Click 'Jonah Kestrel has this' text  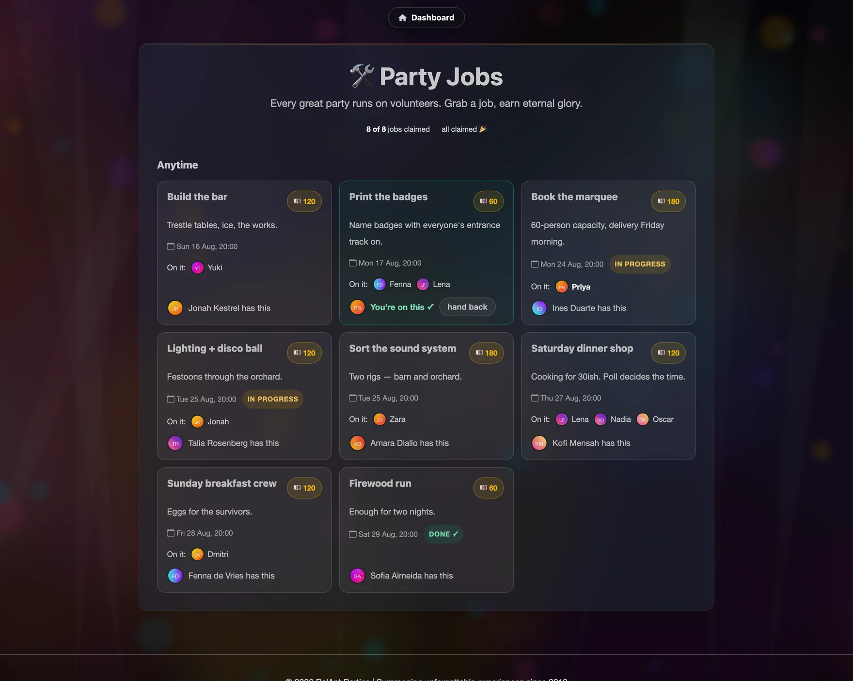229,308
